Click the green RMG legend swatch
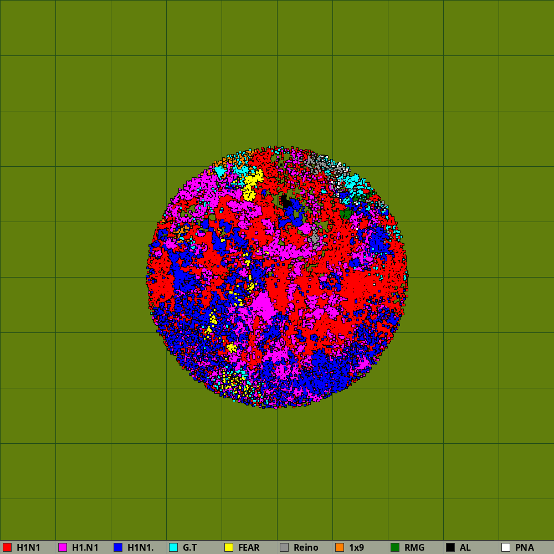This screenshot has width=554, height=554. point(395,547)
